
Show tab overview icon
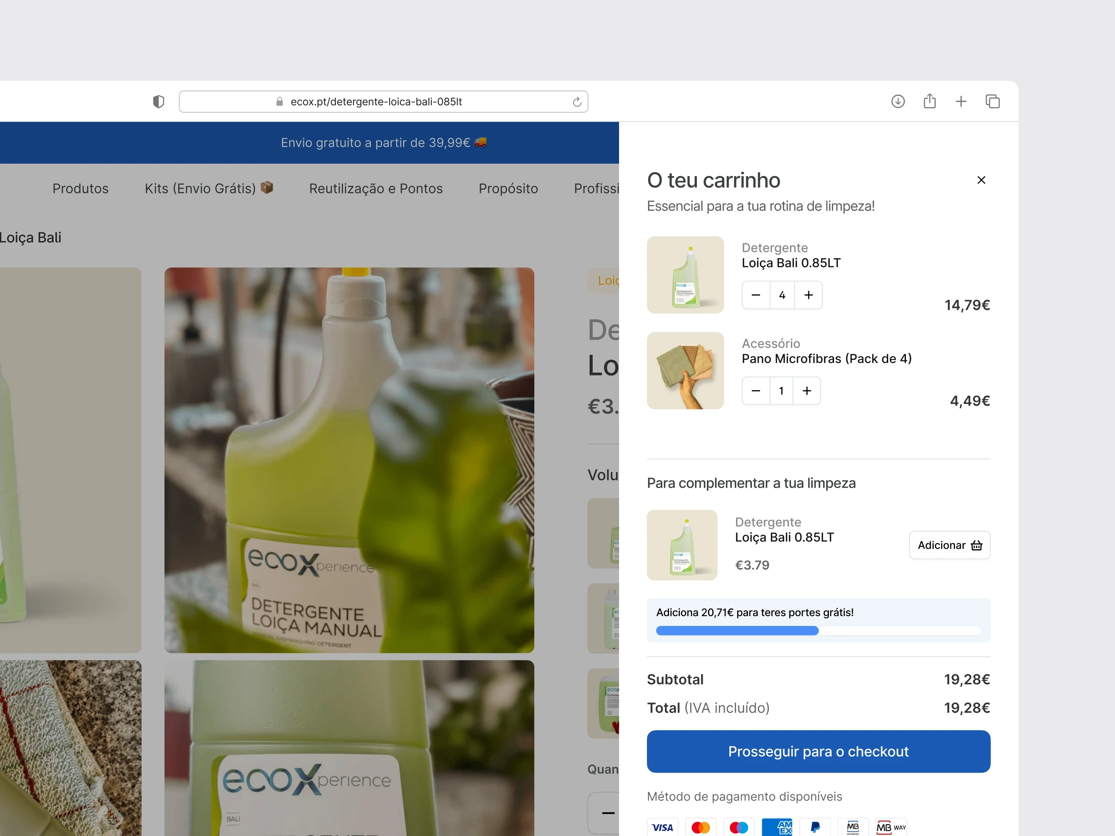pyautogui.click(x=993, y=101)
